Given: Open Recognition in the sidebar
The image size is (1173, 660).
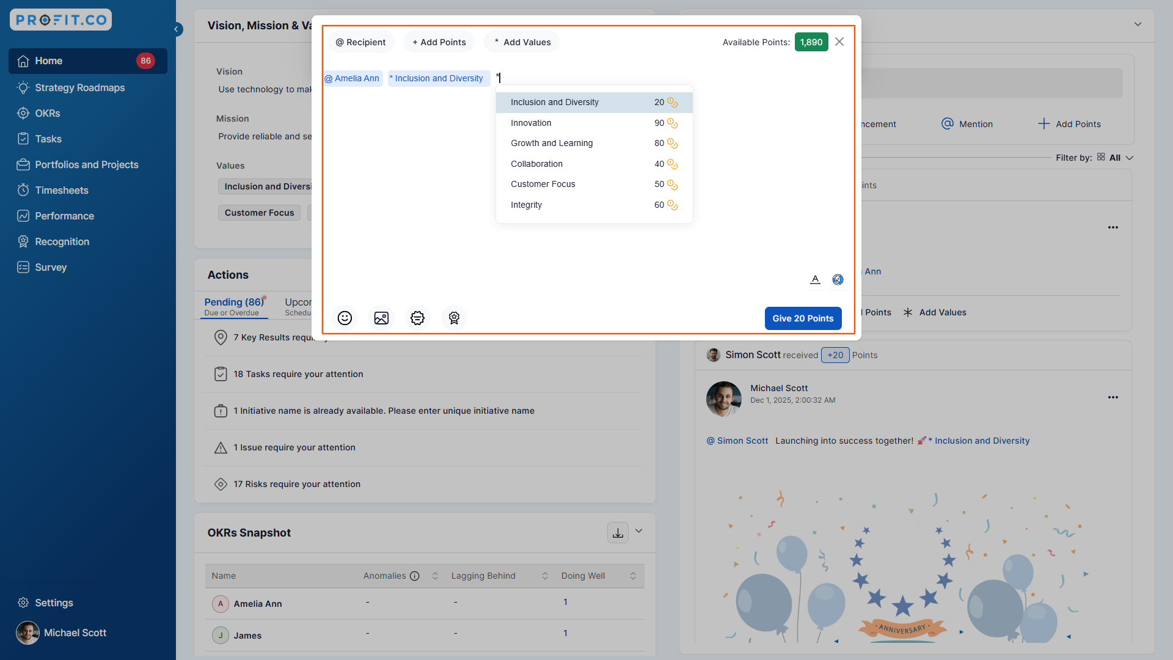Looking at the screenshot, I should (62, 241).
